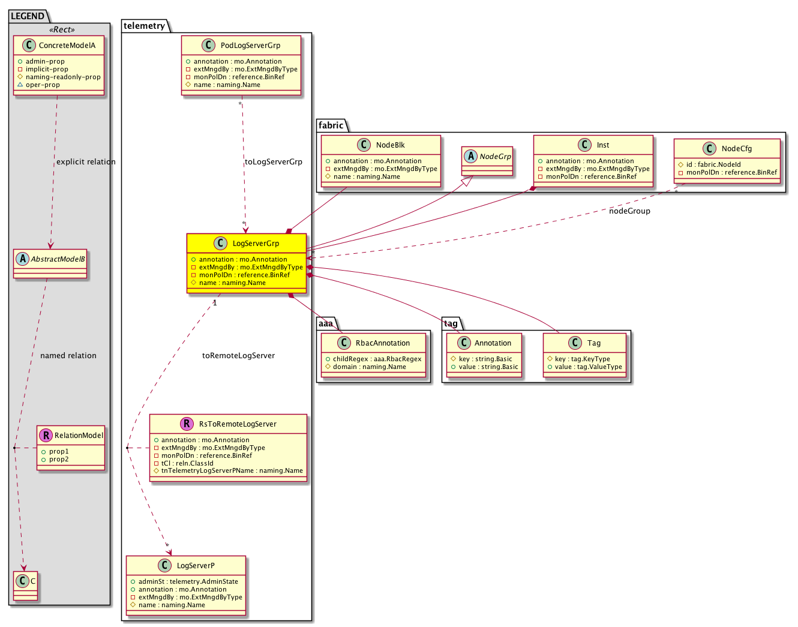The image size is (798, 627).
Task: Click the abstract A icon of NodeGrp
Action: click(x=471, y=157)
